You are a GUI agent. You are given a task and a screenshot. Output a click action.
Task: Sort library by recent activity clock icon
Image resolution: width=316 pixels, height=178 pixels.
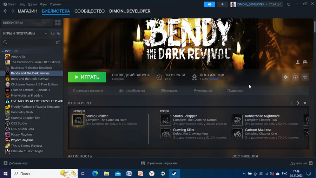53,33
